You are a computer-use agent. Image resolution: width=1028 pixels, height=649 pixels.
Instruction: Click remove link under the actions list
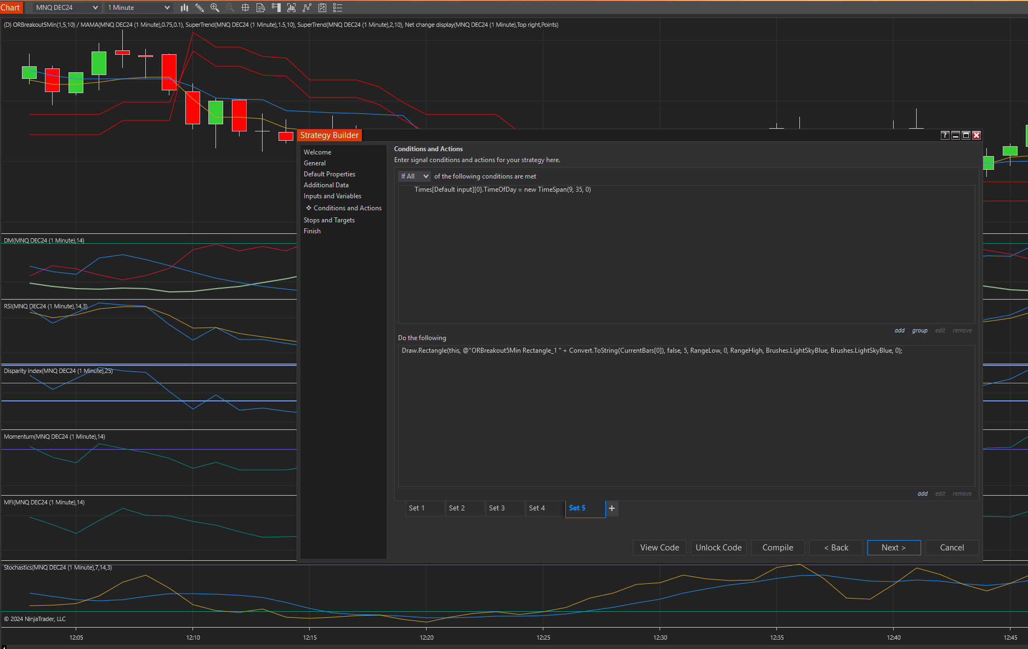point(962,494)
